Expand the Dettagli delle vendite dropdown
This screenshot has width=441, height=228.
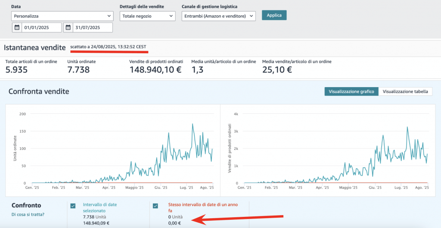point(147,16)
